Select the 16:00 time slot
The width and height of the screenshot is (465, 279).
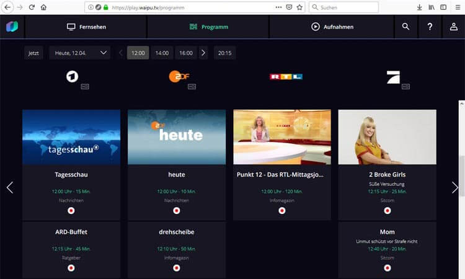[x=186, y=53]
